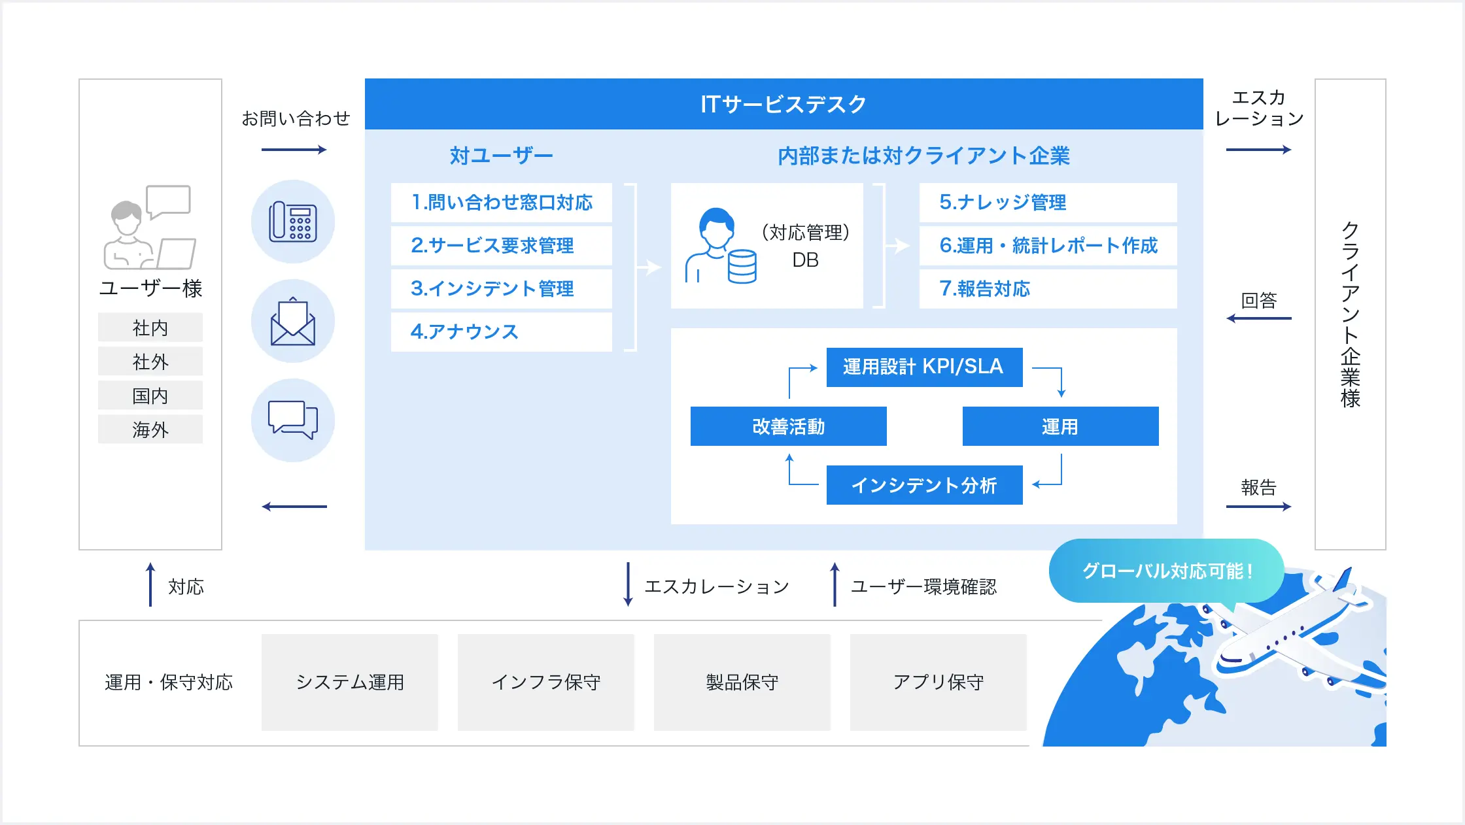Select 3.インシデント管理 item
The width and height of the screenshot is (1465, 825).
point(501,288)
